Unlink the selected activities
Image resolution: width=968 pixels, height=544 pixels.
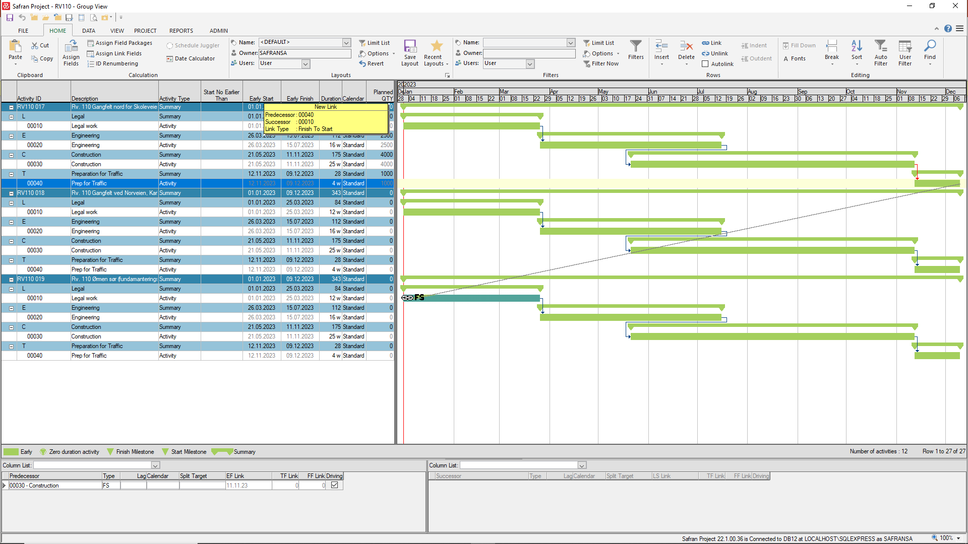(715, 53)
